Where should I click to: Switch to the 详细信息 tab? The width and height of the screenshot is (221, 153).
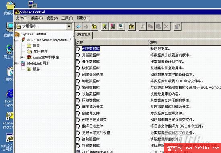[84, 35]
